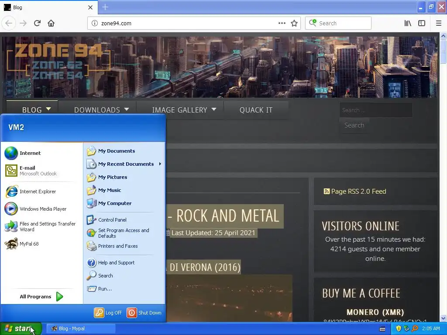This screenshot has height=335, width=447.
Task: Open E-mail Microsoft Outlook from Start menu
Action: pyautogui.click(x=41, y=171)
